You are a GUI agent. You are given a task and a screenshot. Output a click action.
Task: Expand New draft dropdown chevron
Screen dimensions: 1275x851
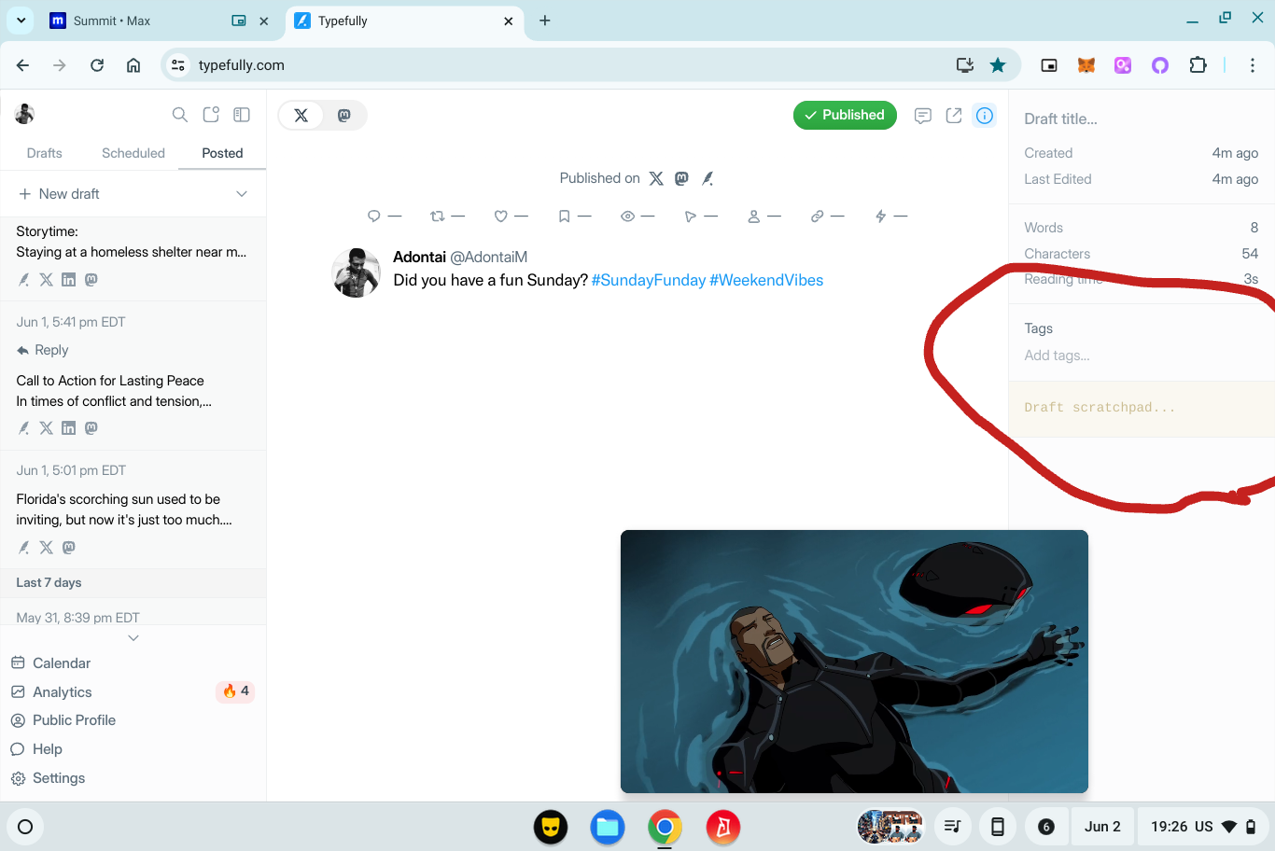[242, 194]
